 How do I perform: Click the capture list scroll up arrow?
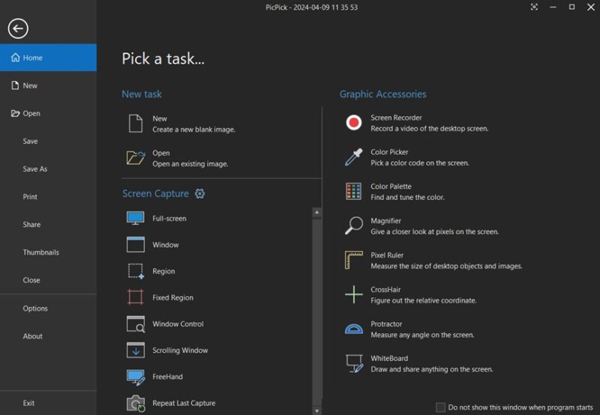click(316, 212)
